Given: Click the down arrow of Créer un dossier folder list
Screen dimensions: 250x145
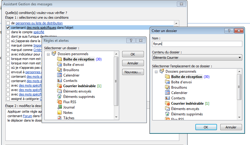Looking at the screenshot, I should point(239,117).
